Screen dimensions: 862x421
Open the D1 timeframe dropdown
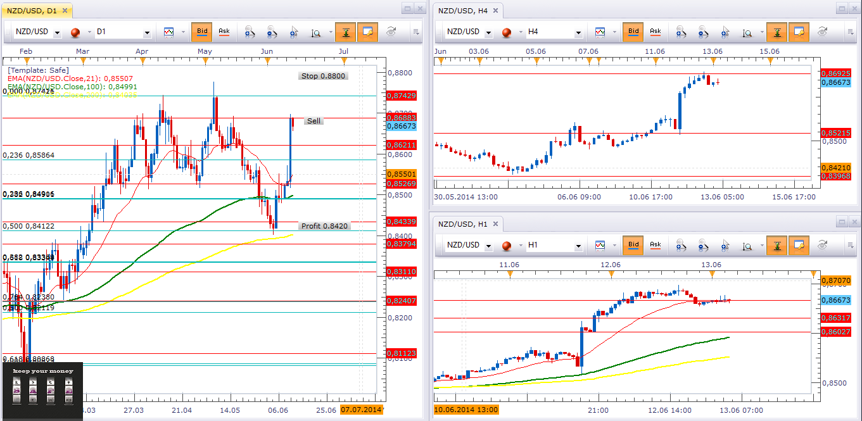pyautogui.click(x=147, y=32)
